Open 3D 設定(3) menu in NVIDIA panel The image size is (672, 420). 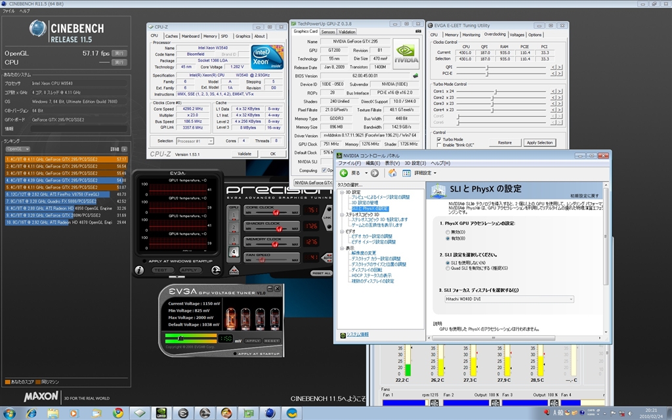(415, 163)
